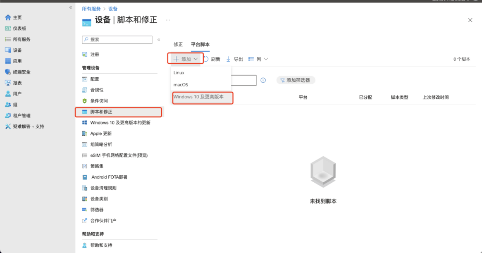Click the 所有服务 list icon
The height and width of the screenshot is (253, 482).
coord(8,39)
